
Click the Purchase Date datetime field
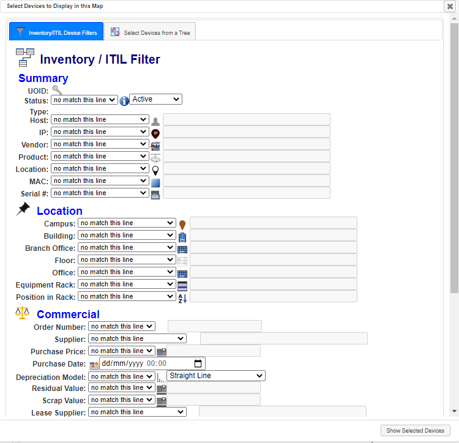(x=152, y=363)
